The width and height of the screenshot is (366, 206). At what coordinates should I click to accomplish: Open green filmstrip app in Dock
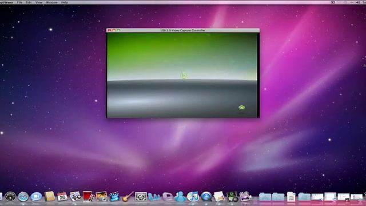(x=232, y=197)
